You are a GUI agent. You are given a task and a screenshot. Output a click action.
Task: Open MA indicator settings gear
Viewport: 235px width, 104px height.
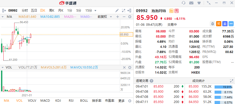pos(130,17)
